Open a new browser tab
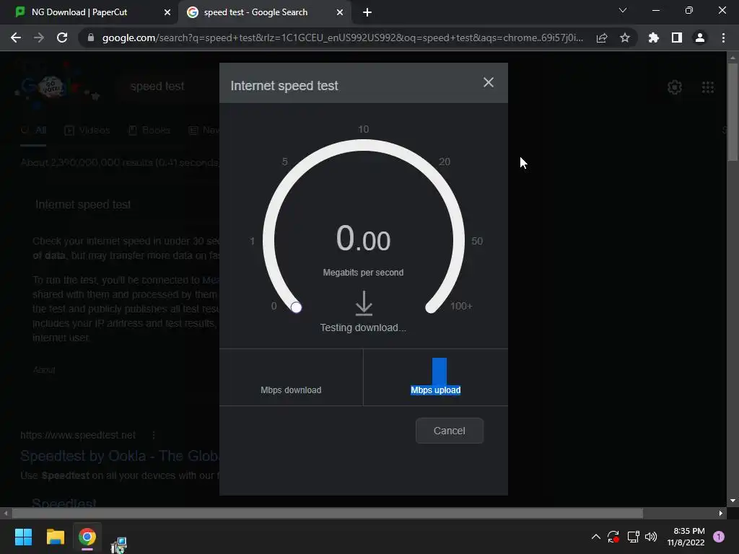Viewport: 739px width, 554px height. pos(367,12)
